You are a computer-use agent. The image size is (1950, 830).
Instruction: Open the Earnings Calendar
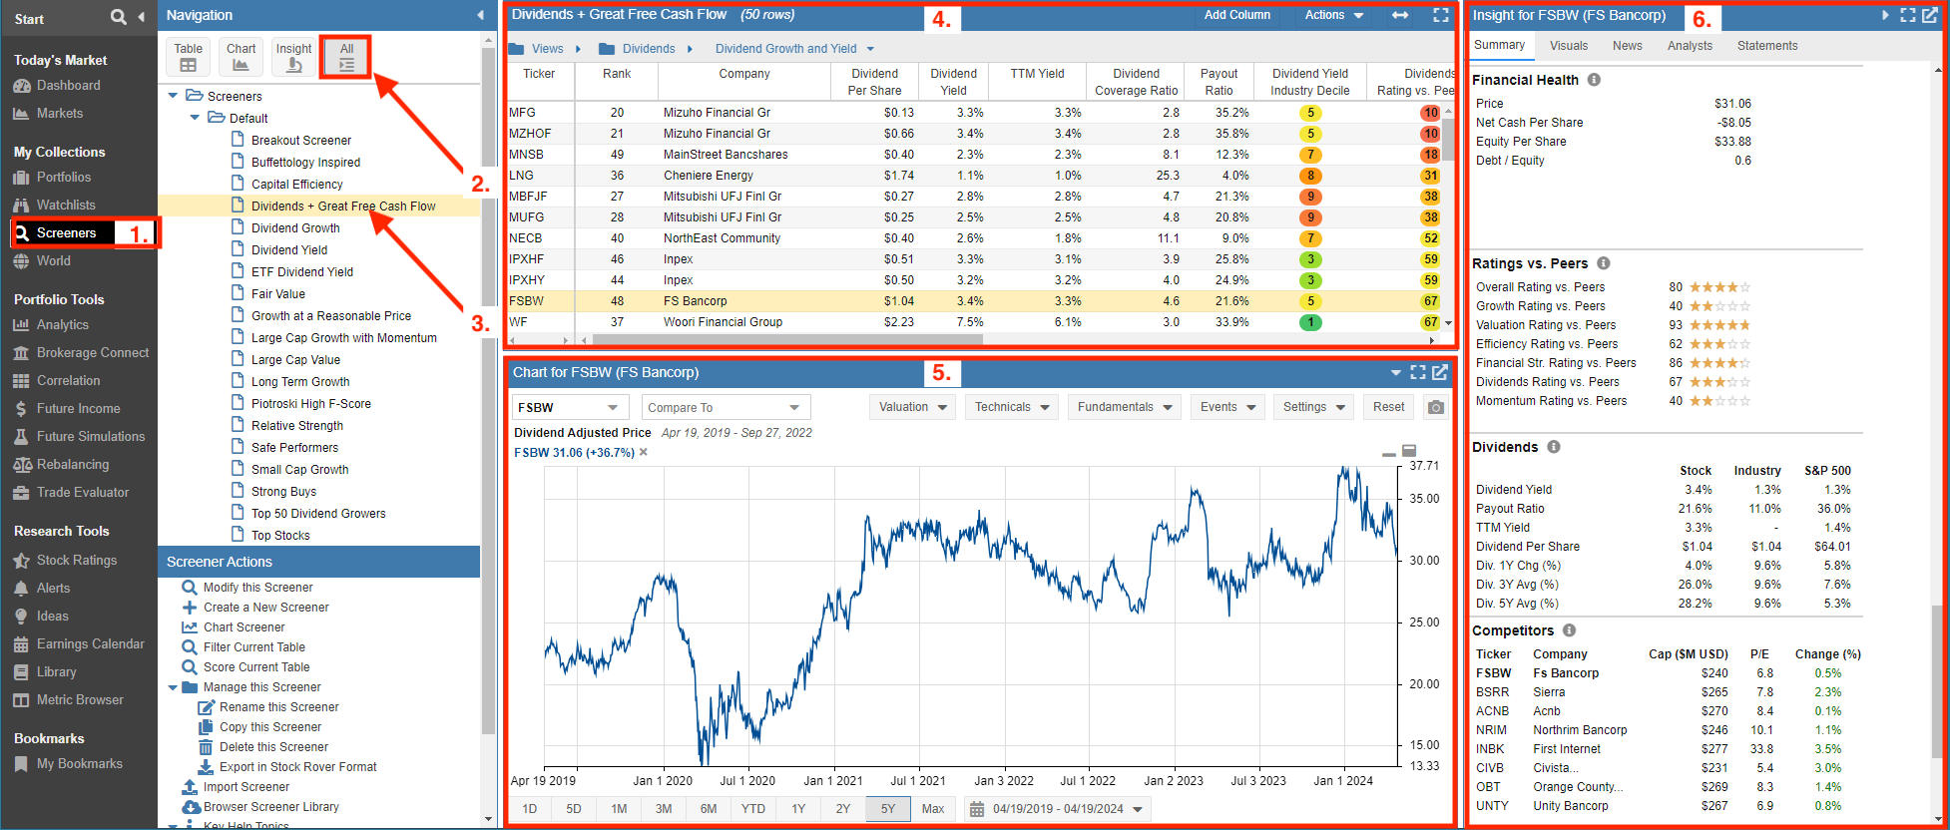[x=90, y=644]
